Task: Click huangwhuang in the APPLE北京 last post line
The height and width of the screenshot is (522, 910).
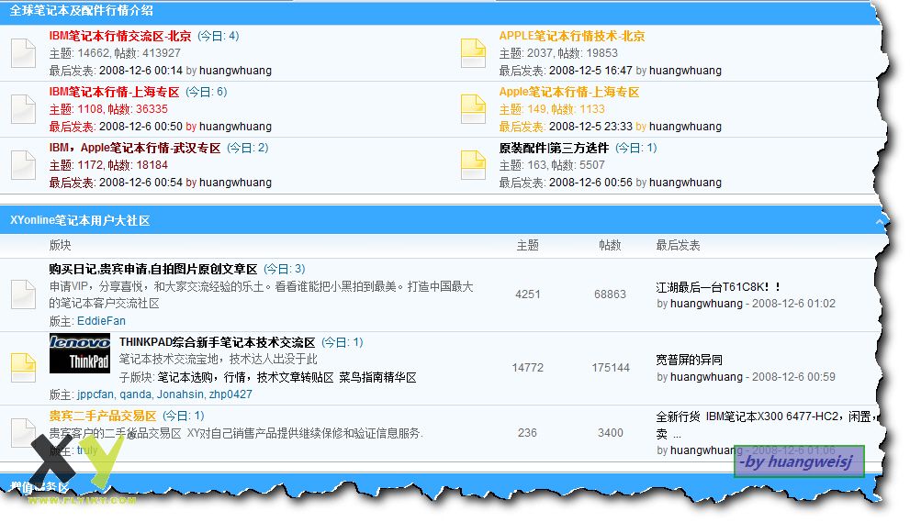Action: pyautogui.click(x=685, y=71)
